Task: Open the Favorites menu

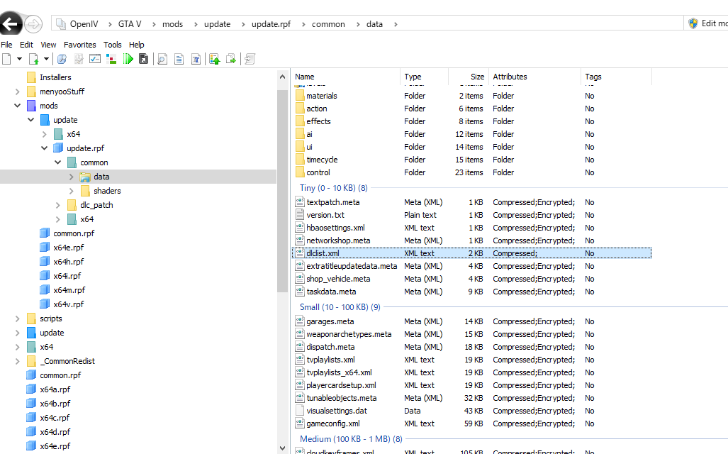Action: [80, 45]
